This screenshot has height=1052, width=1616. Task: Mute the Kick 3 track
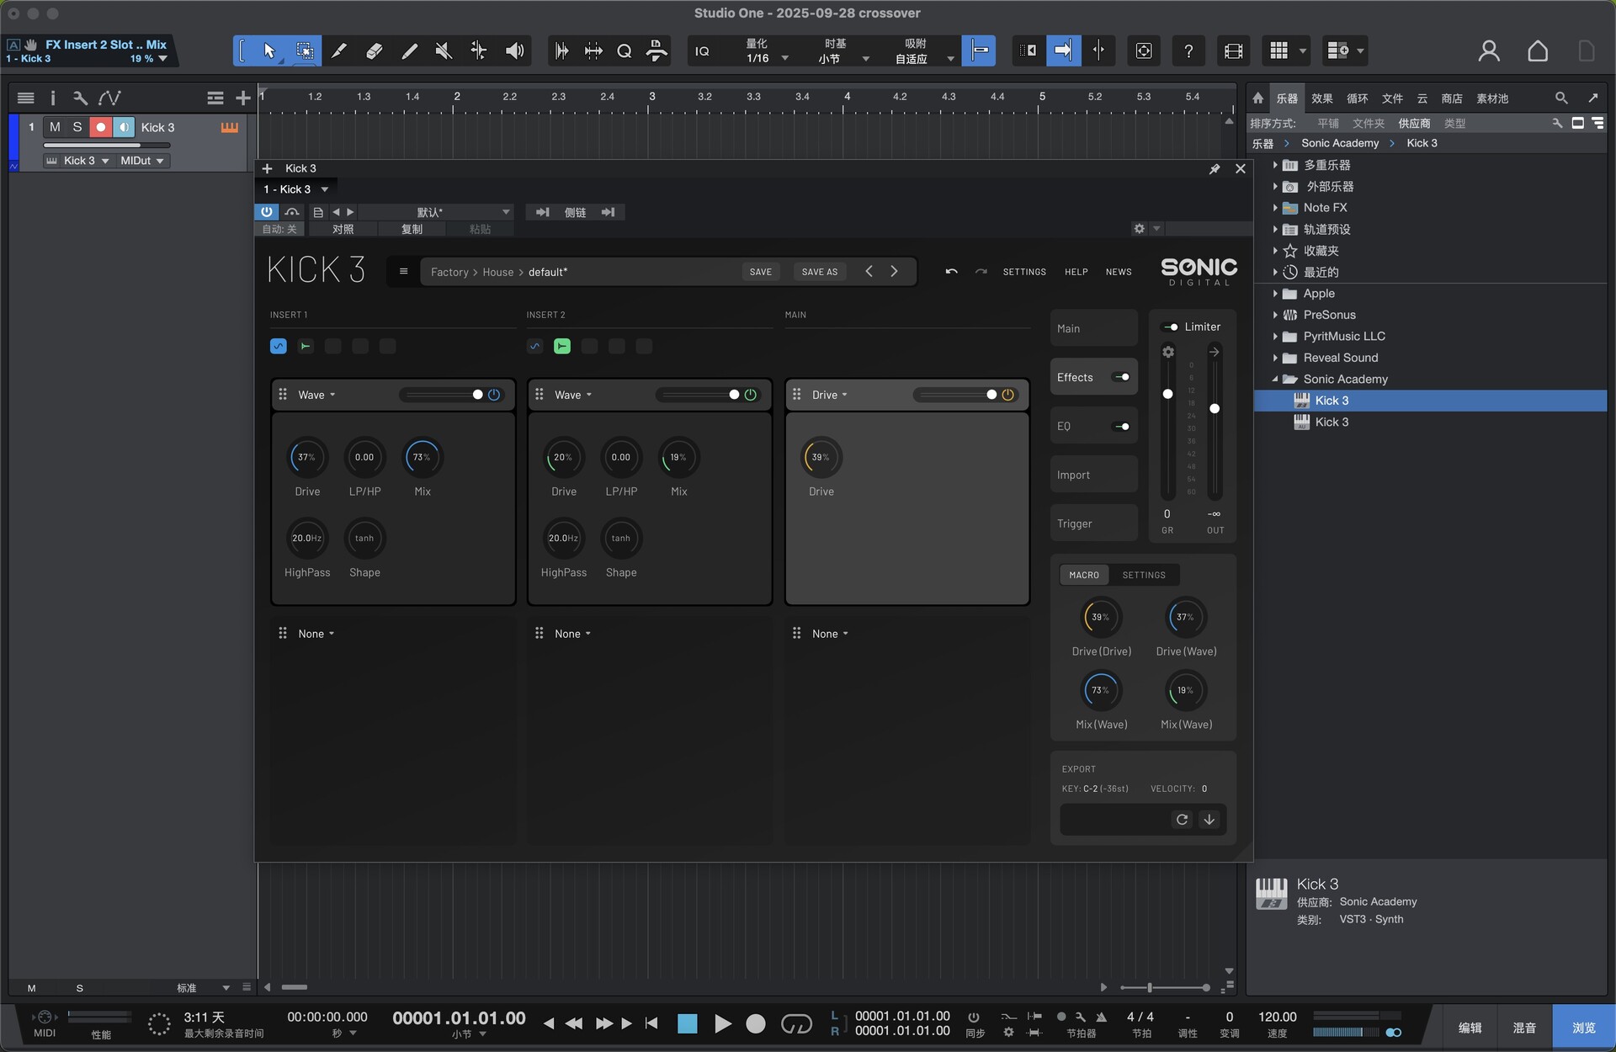[55, 127]
